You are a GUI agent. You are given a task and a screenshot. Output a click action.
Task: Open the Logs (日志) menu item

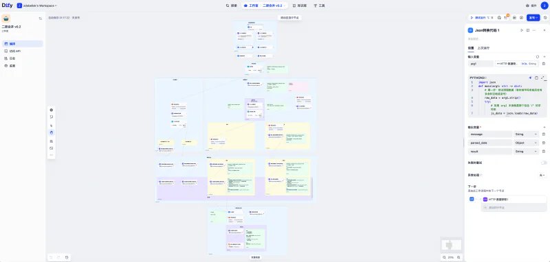[x=23, y=58]
